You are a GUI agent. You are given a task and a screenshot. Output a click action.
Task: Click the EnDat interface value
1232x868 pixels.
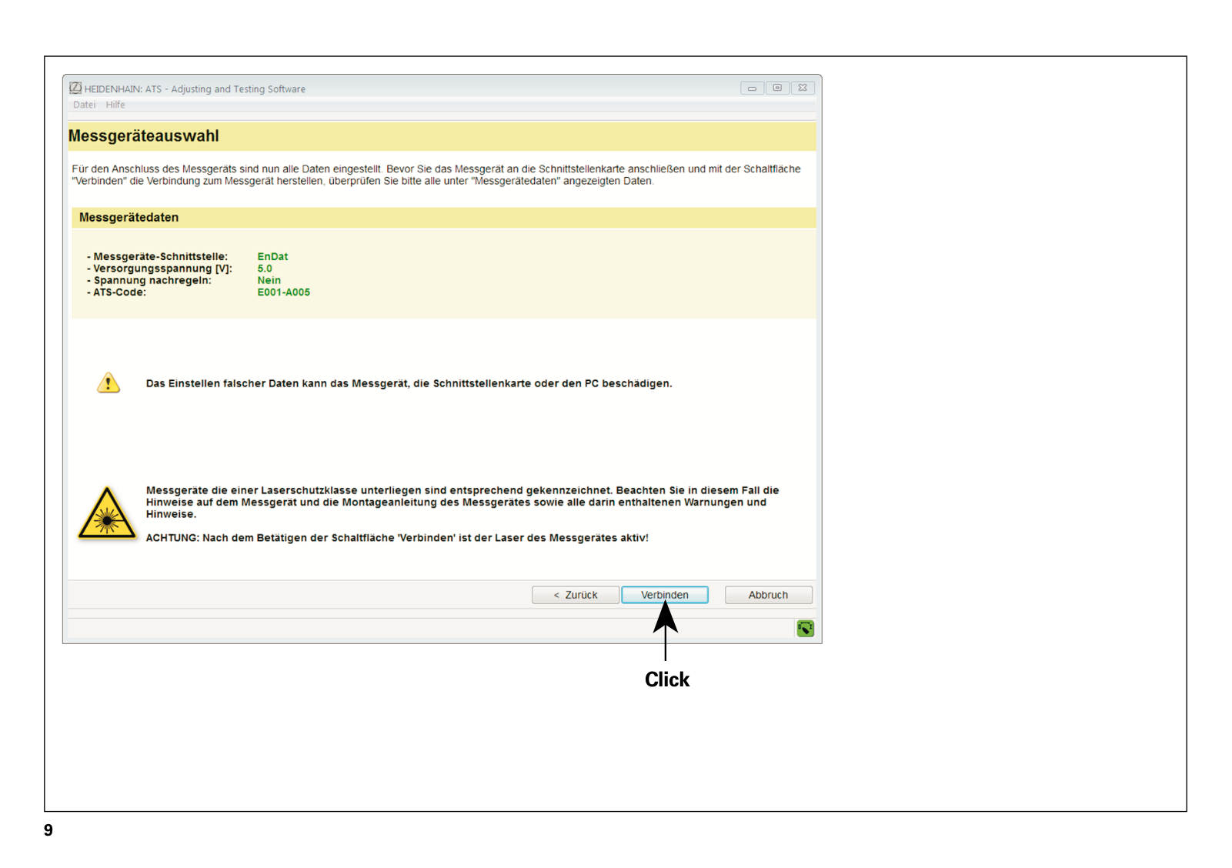tap(272, 257)
